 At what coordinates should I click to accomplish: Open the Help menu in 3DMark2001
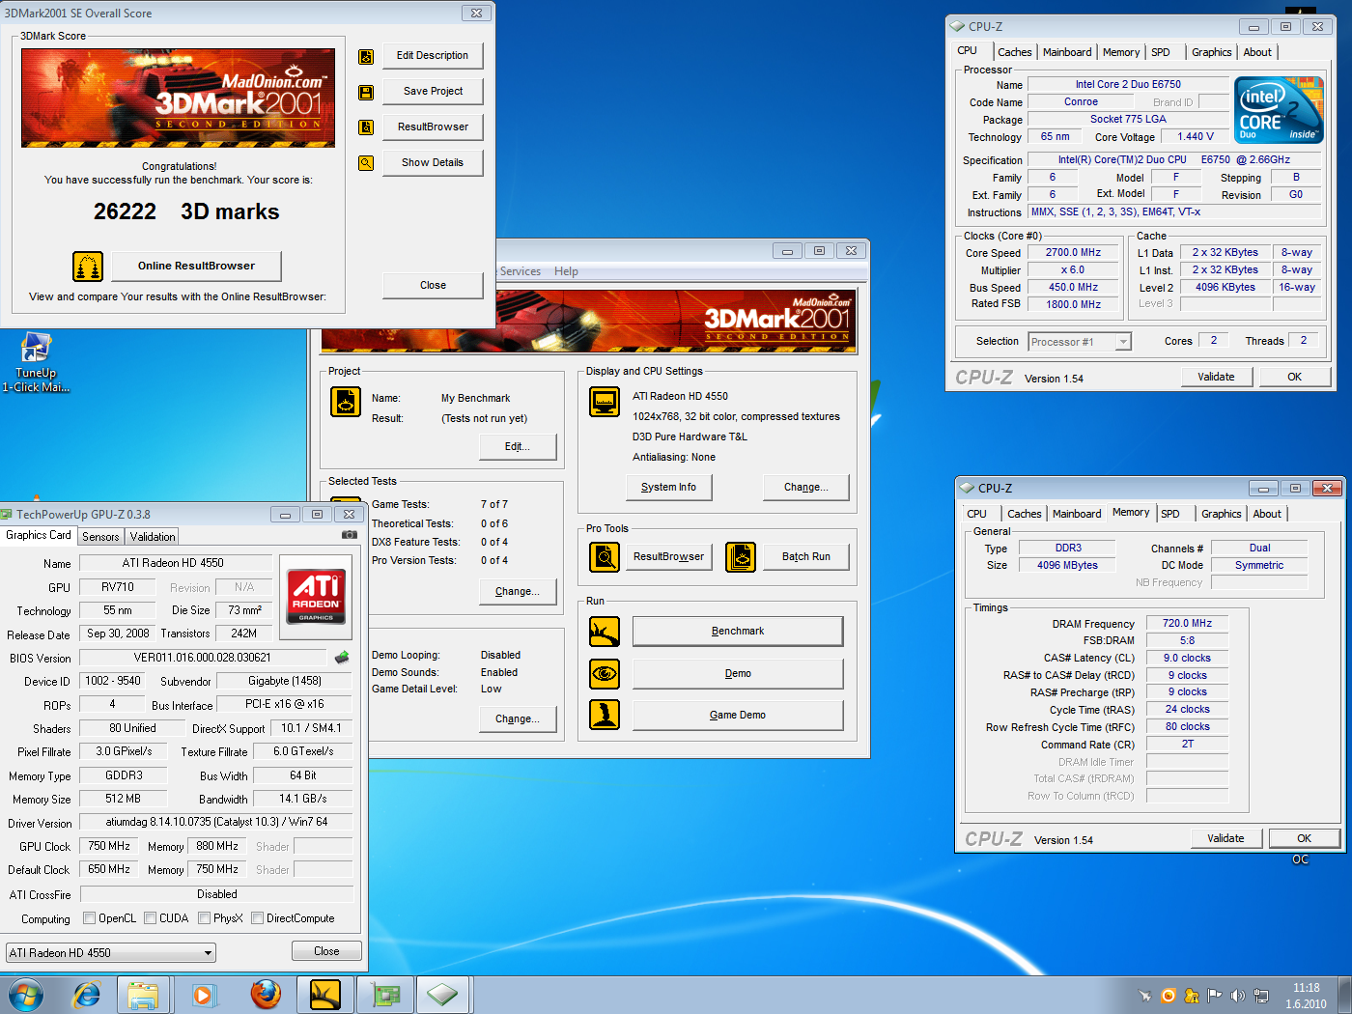click(x=566, y=271)
